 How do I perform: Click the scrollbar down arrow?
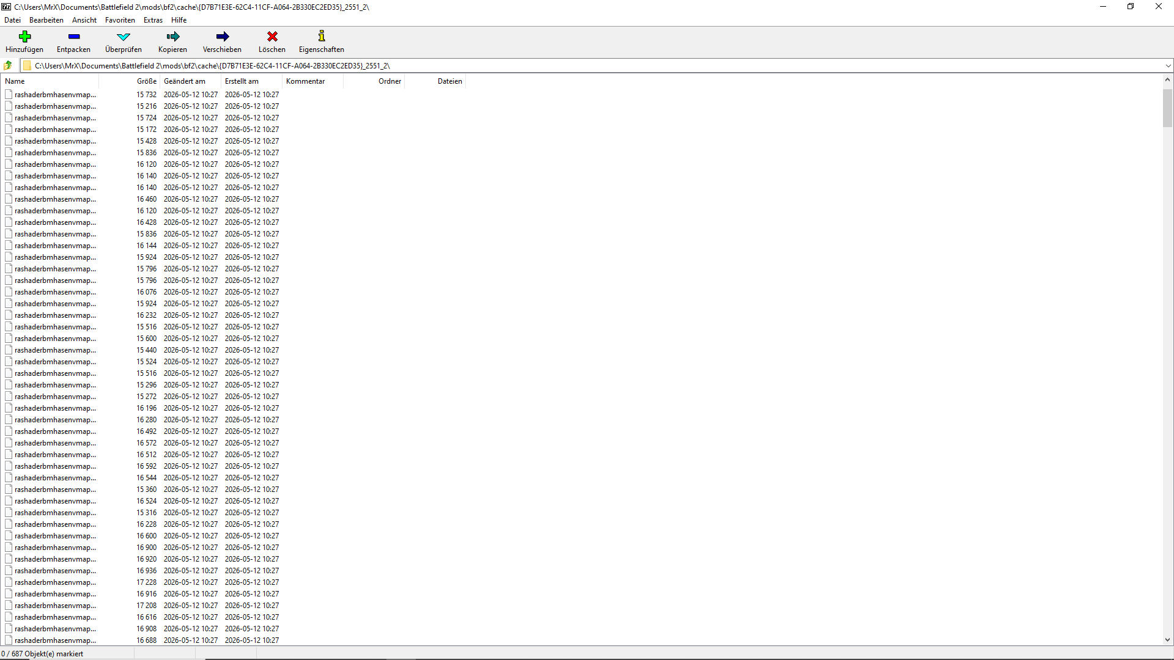click(x=1167, y=640)
